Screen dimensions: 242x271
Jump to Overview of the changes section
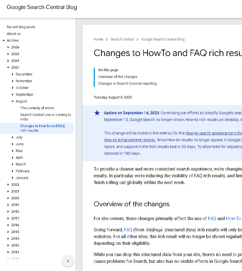tap(118, 77)
